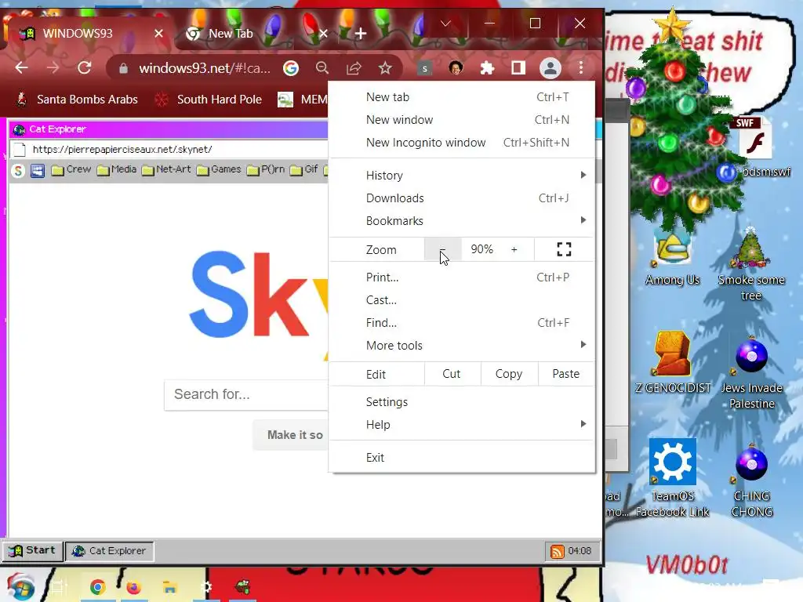Open a New Incognito window
The image size is (803, 602).
[x=461, y=143]
